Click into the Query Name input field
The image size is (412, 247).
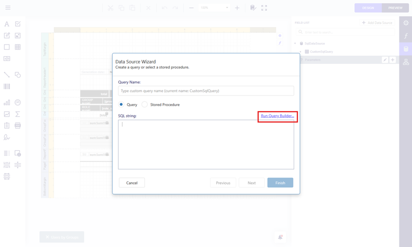[x=206, y=91]
